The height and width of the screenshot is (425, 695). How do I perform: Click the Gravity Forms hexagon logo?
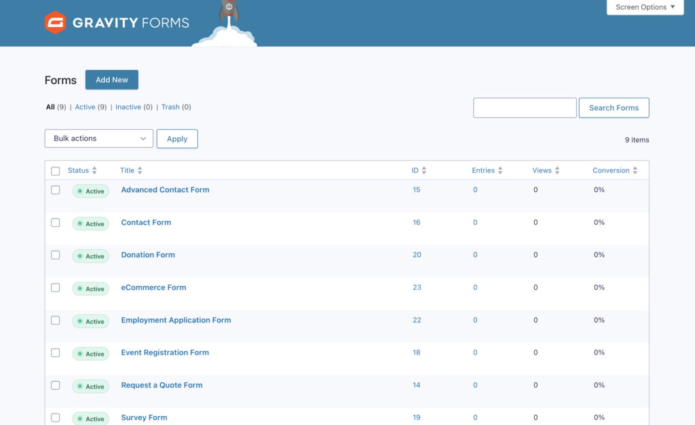click(54, 22)
